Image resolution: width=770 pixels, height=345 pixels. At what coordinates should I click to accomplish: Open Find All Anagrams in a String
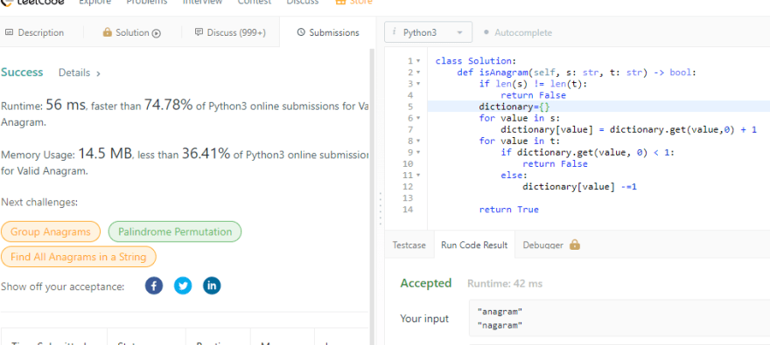pyautogui.click(x=79, y=257)
